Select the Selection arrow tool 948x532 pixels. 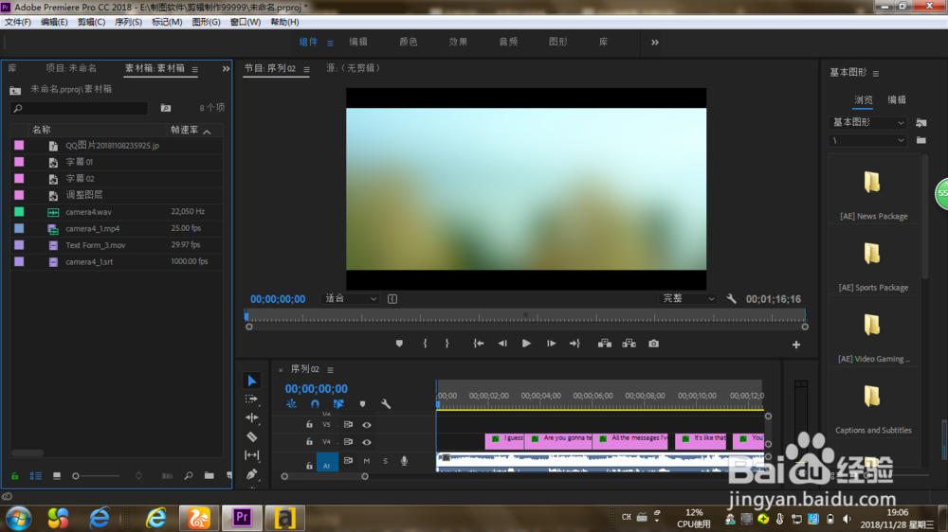coord(252,381)
